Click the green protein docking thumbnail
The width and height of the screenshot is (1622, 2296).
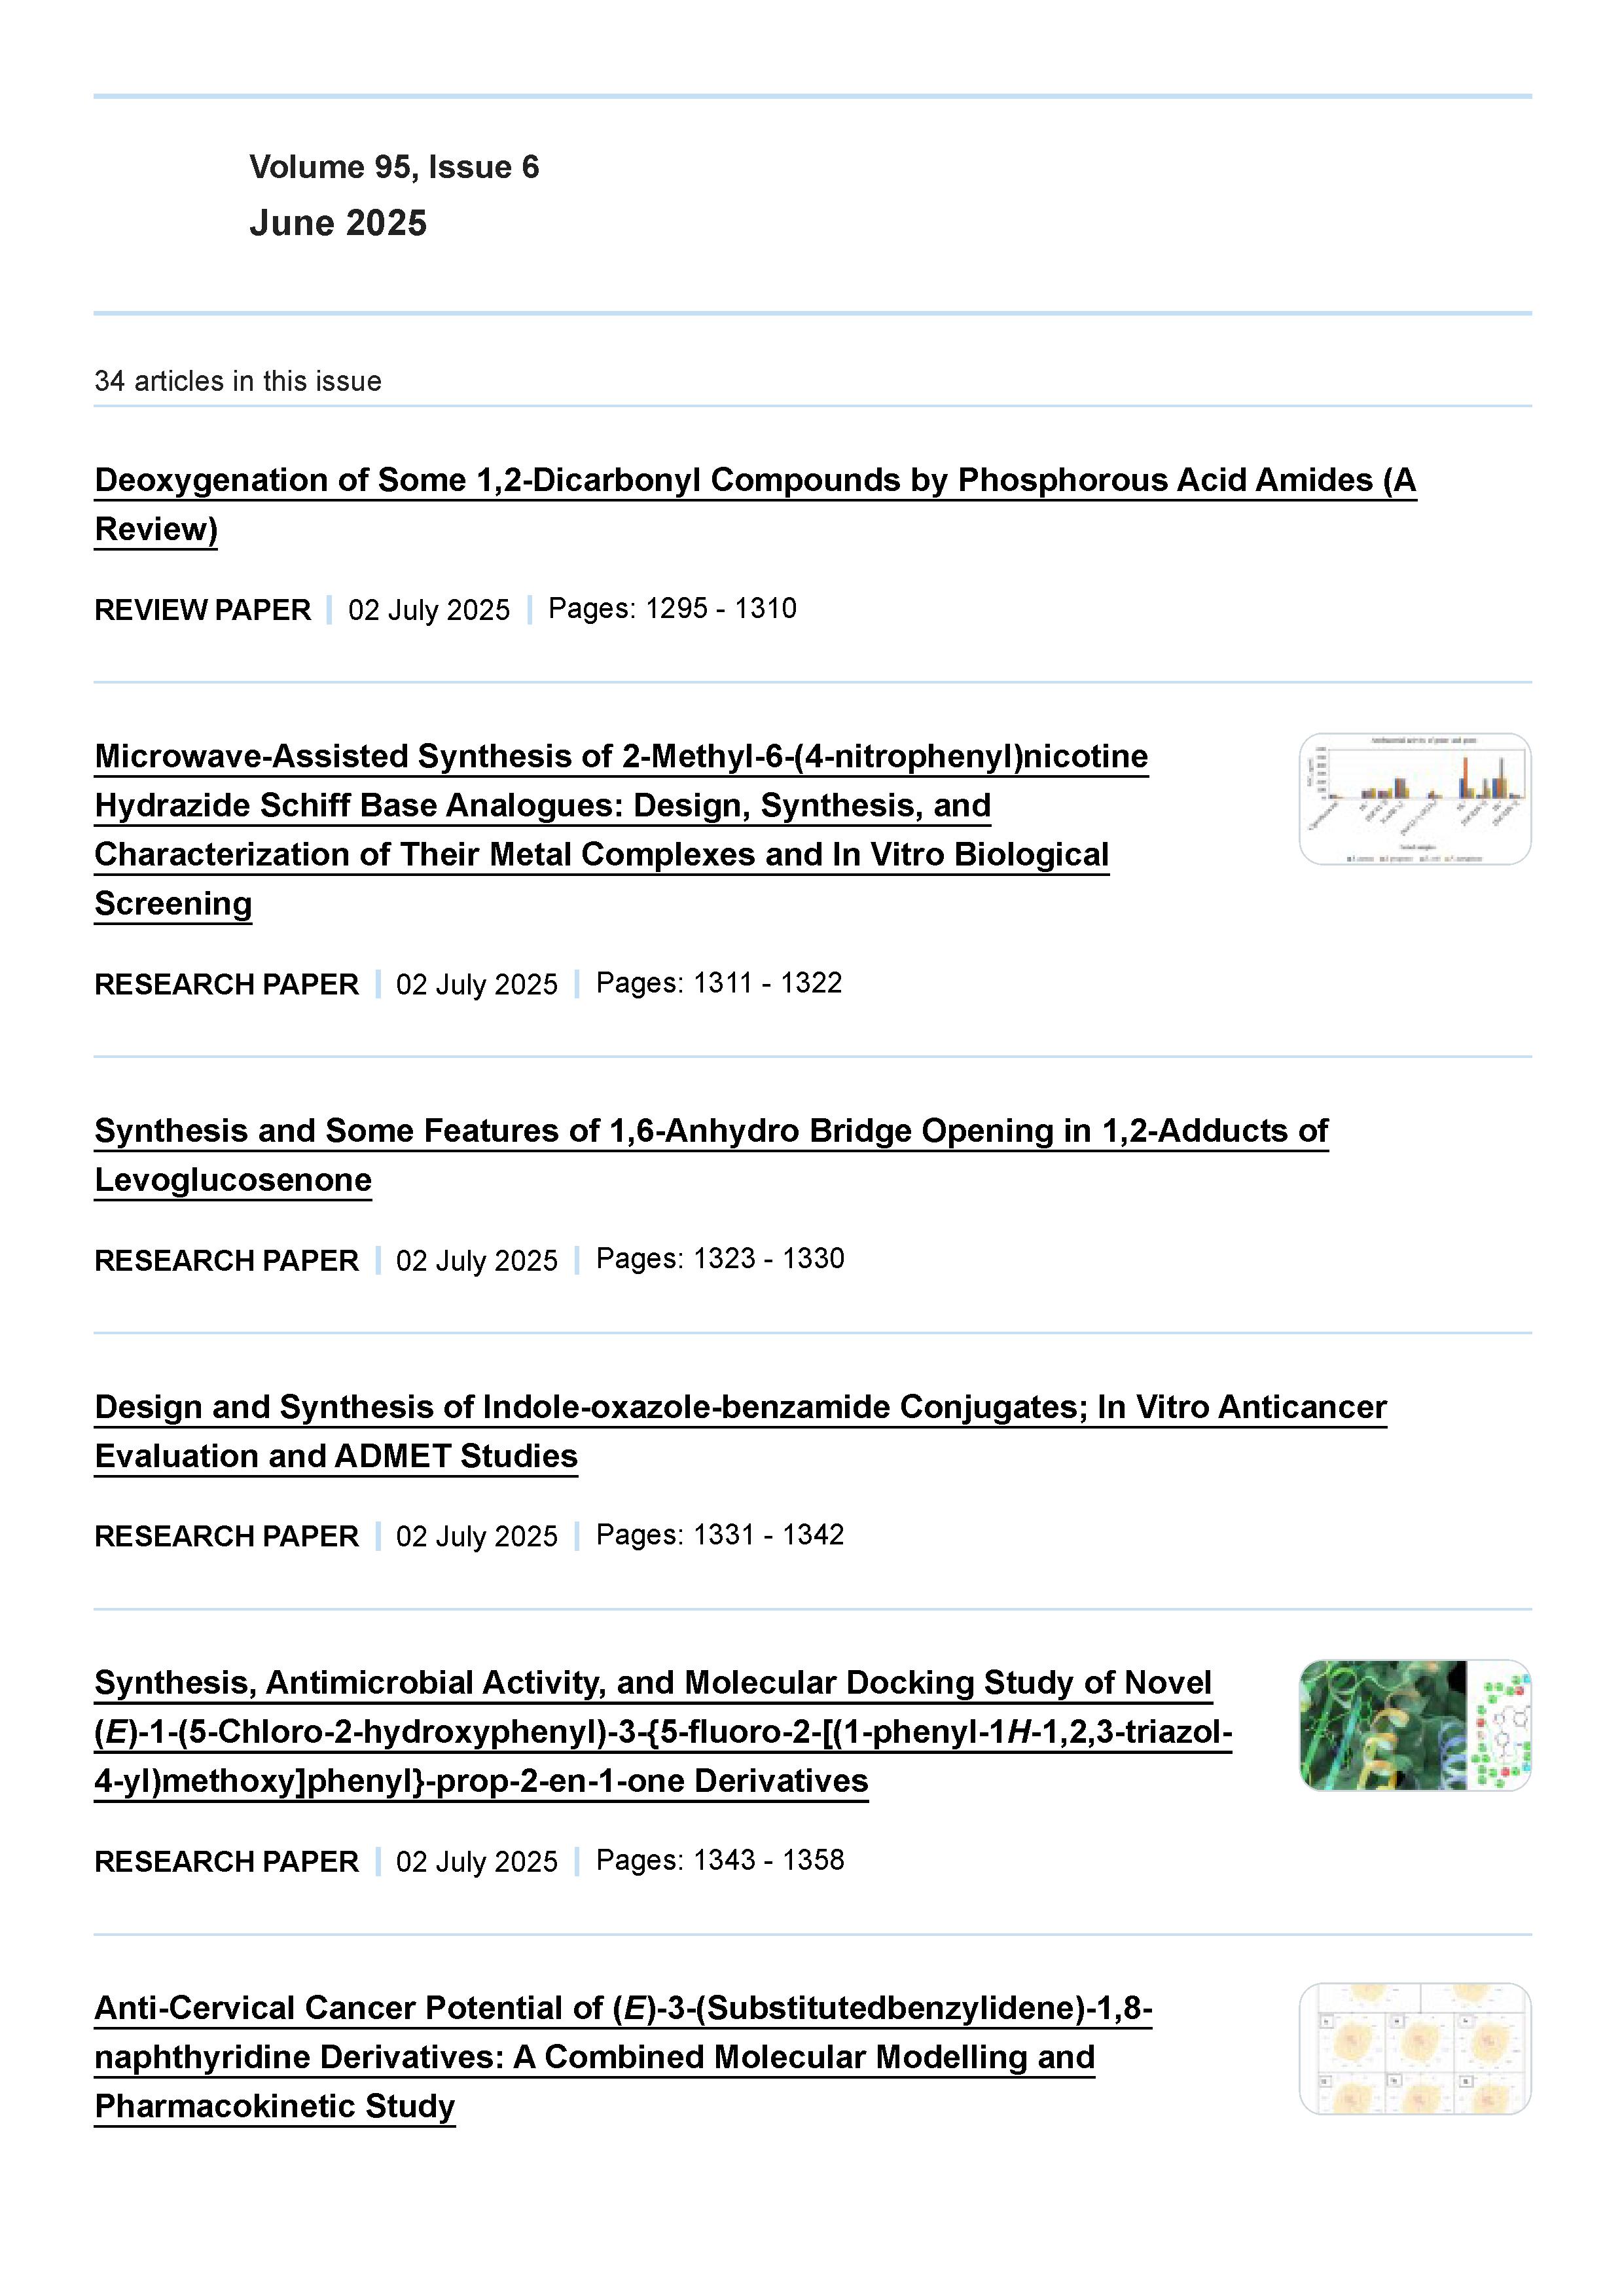point(1414,1725)
